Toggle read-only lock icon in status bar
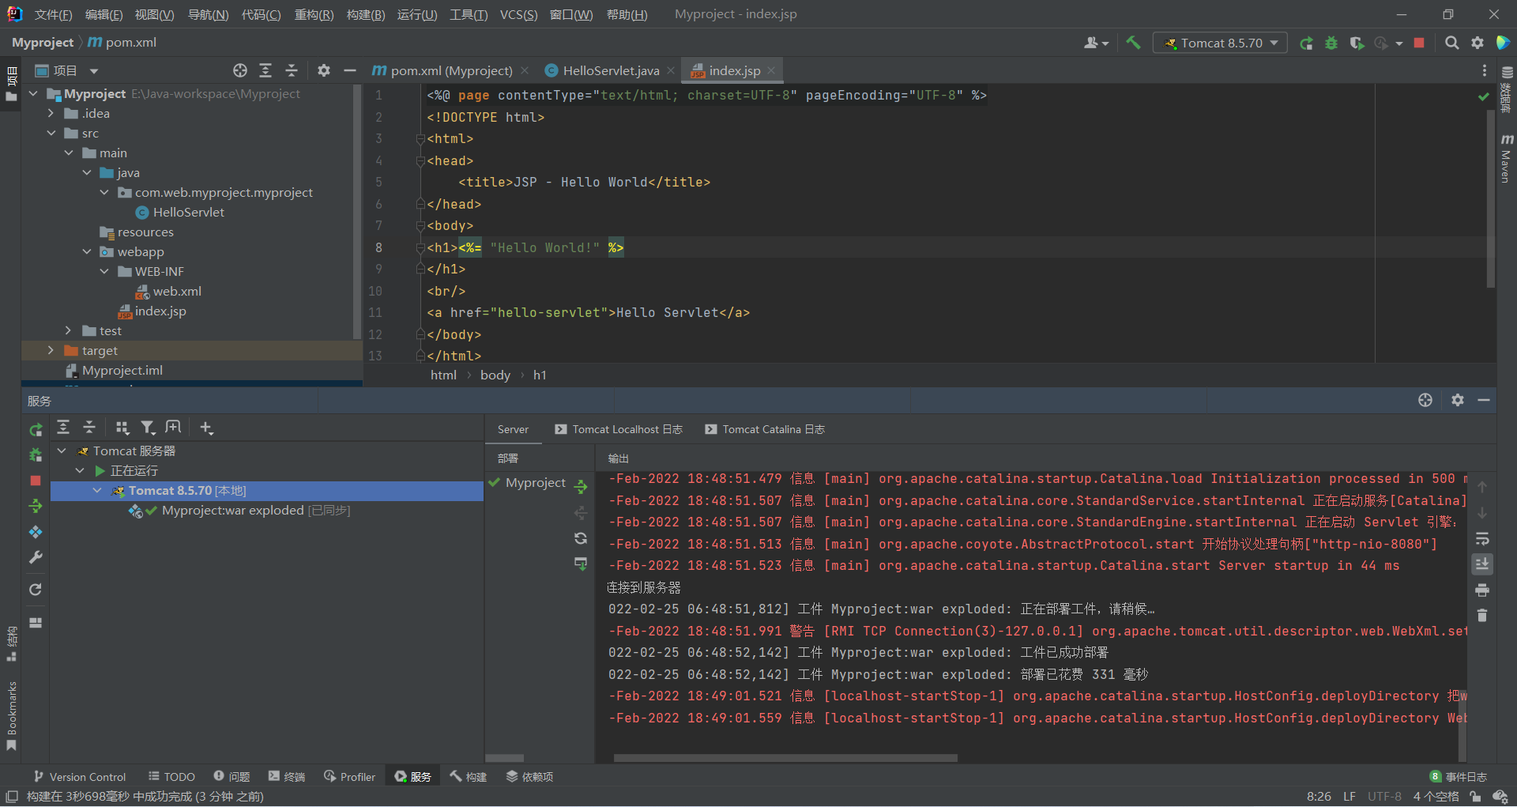The image size is (1517, 807). [1474, 797]
